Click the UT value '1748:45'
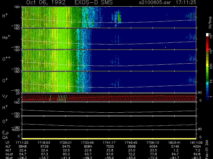213x159 pixels. point(131,143)
